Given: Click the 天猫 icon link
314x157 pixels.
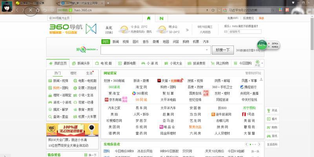Looking at the screenshot, I should [x=159, y=81].
